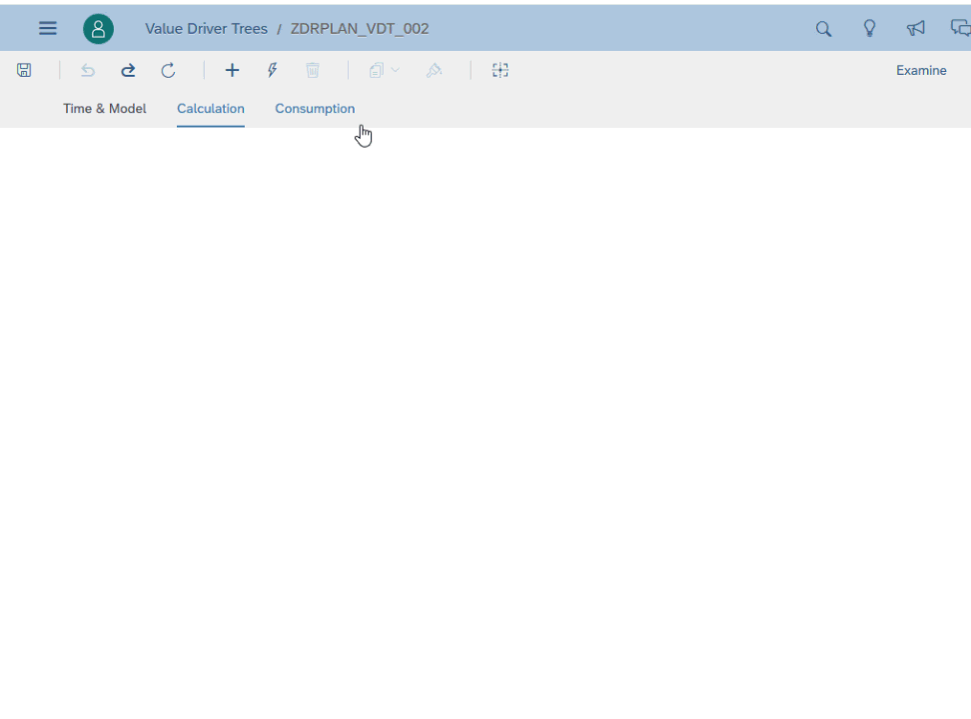Click the delete trash icon

313,70
